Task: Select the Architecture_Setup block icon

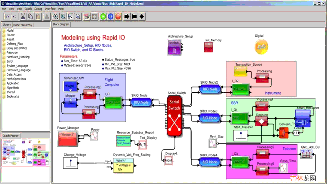Action: pyautogui.click(x=174, y=47)
